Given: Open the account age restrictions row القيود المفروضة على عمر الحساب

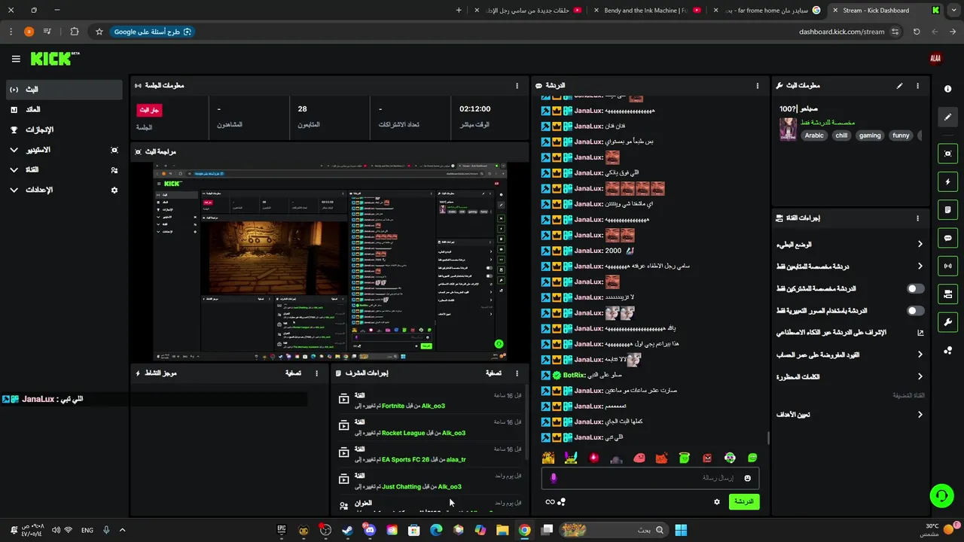Looking at the screenshot, I should 850,355.
